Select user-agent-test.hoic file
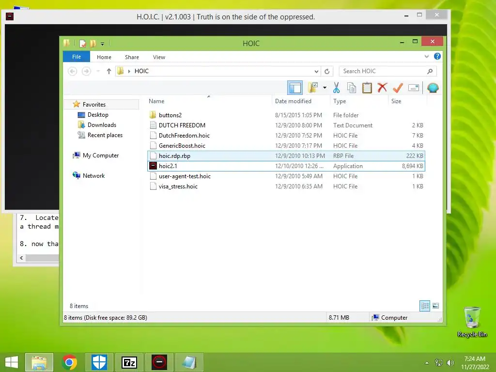496x372 pixels. tap(286, 176)
